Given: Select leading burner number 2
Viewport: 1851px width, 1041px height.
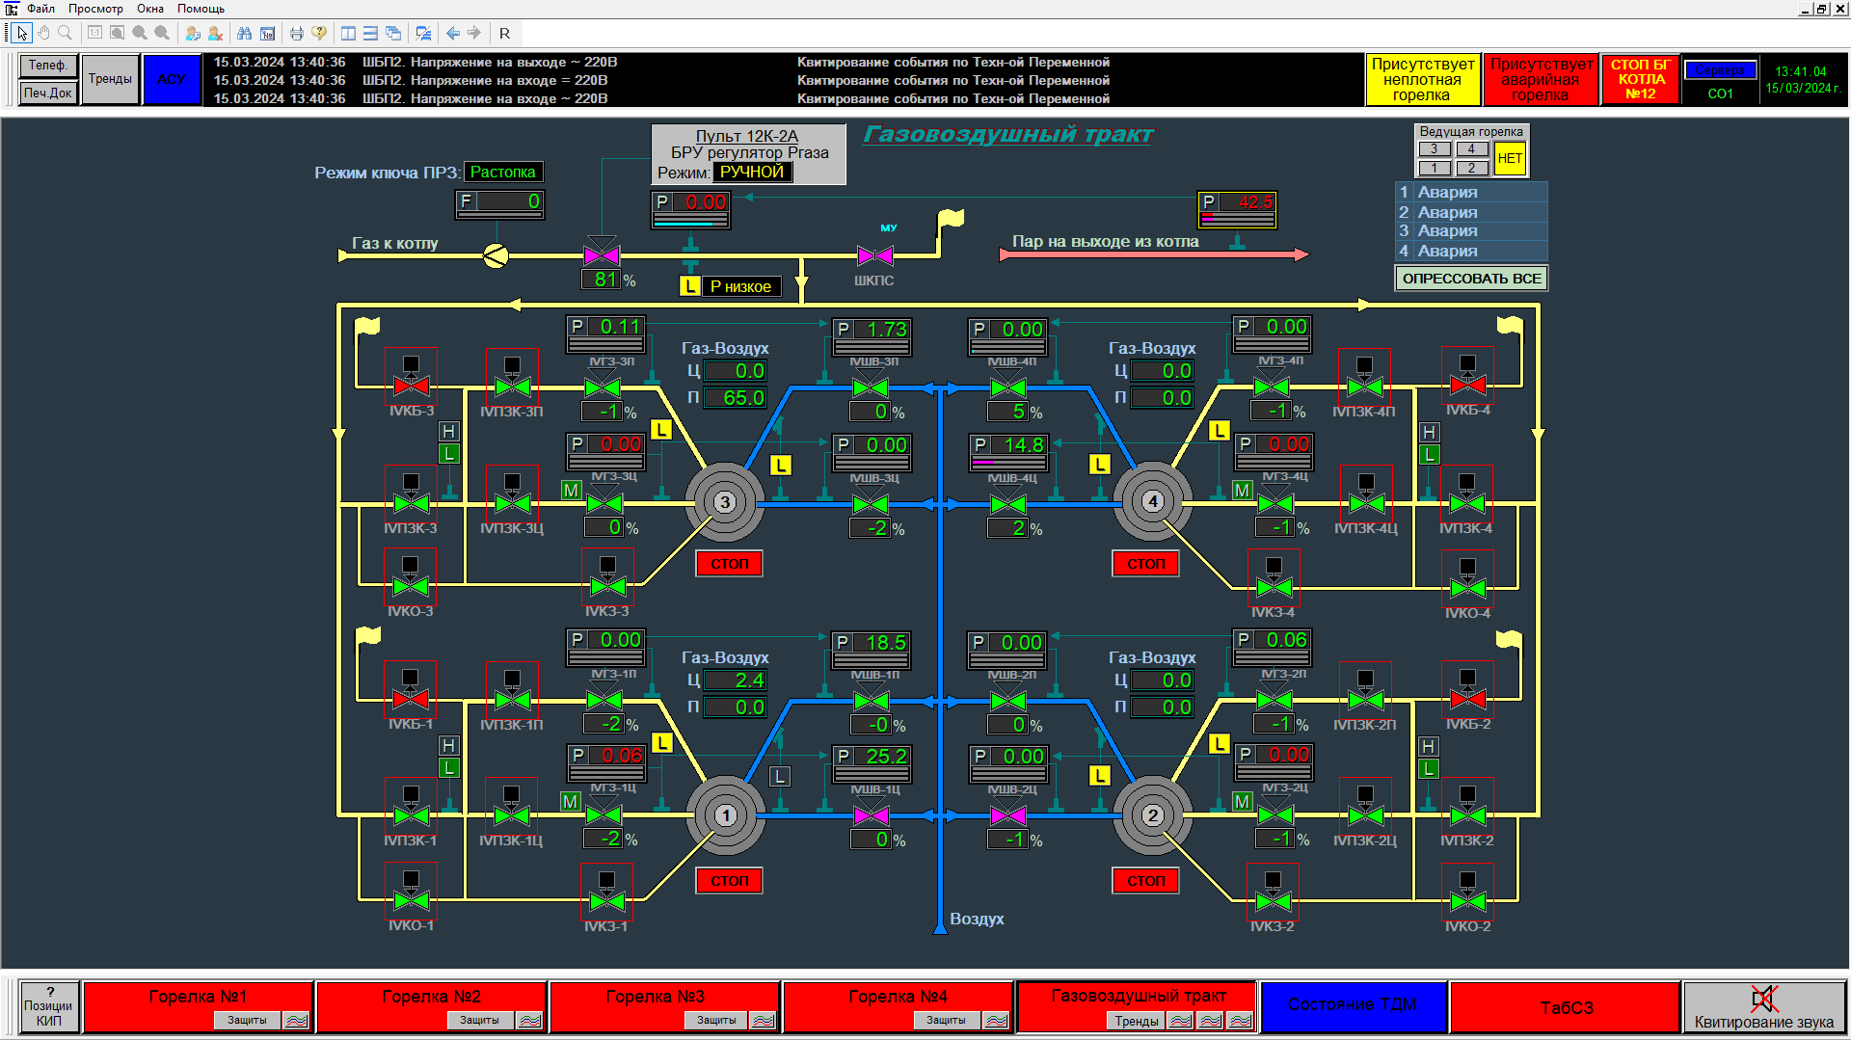Looking at the screenshot, I should tap(1471, 168).
